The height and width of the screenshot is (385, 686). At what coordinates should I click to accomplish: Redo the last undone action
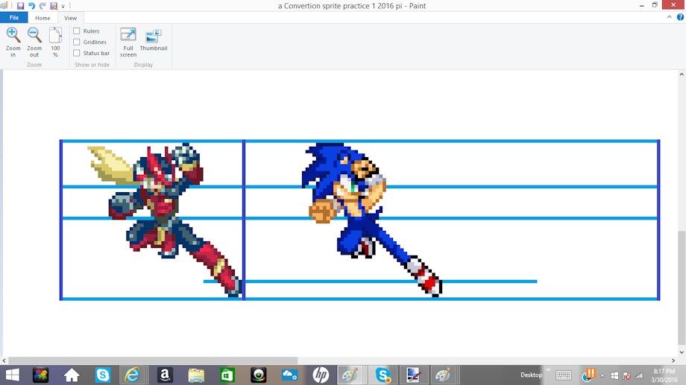click(43, 6)
